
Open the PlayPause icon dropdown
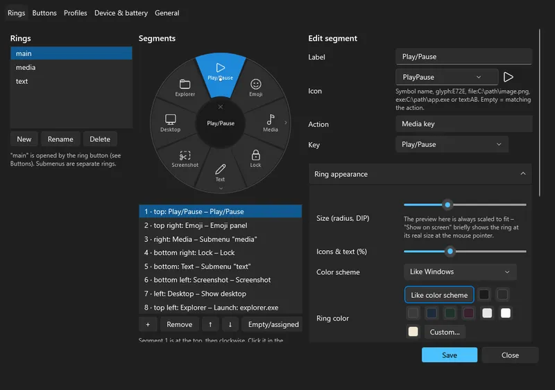447,77
